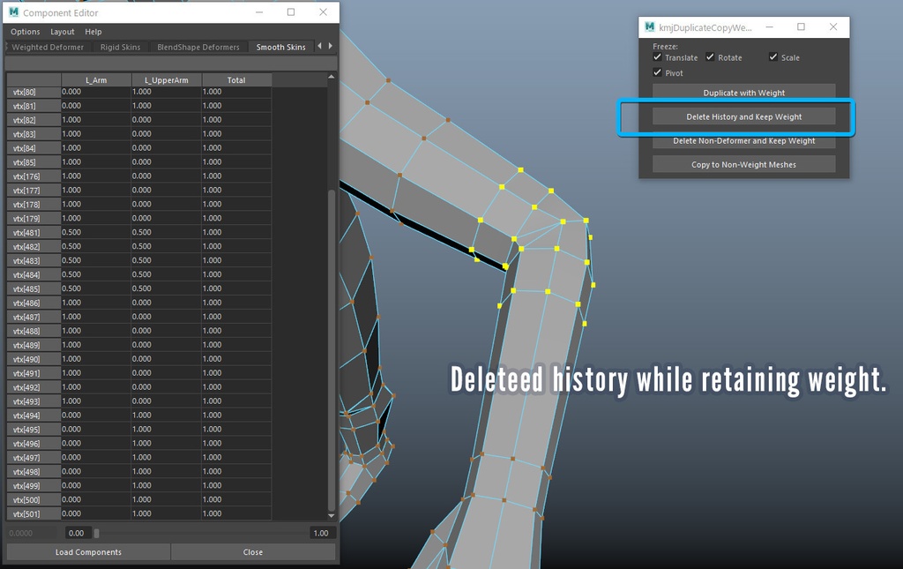This screenshot has height=569, width=903.
Task: Click the value field showing 0.0000
Action: click(x=31, y=534)
